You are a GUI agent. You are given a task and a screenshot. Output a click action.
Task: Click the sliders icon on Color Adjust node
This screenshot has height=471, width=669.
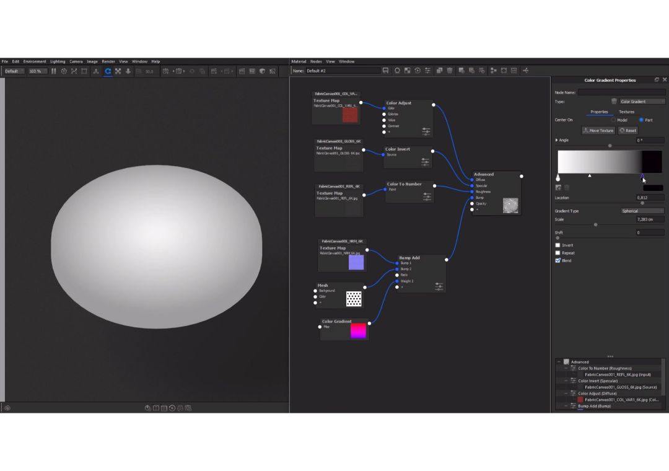pyautogui.click(x=426, y=131)
